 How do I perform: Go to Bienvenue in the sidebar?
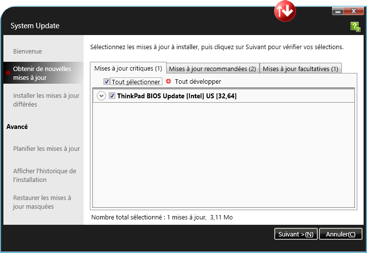28,51
